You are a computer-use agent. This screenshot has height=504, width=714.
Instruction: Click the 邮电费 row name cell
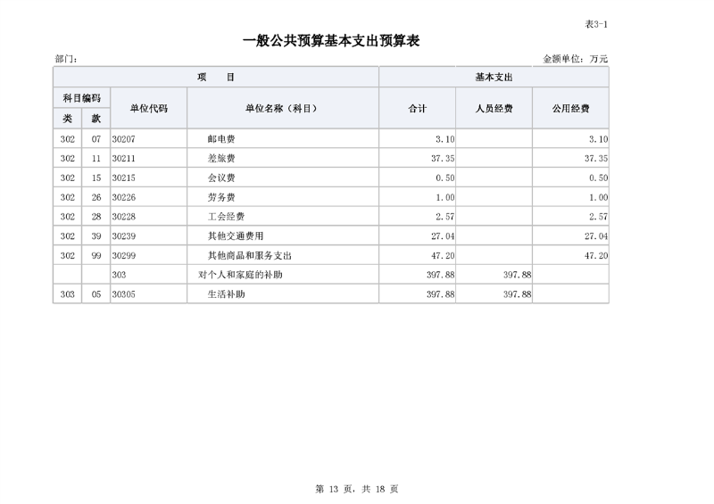(220, 139)
